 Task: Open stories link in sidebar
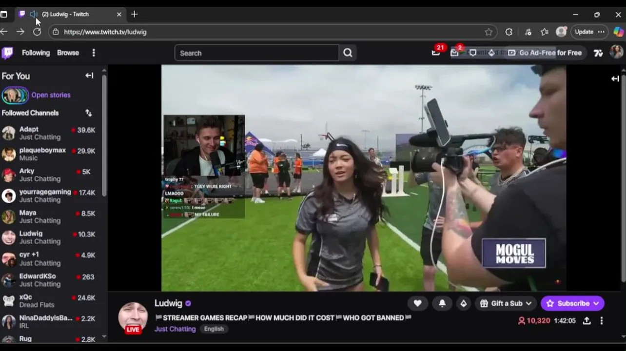tap(51, 95)
